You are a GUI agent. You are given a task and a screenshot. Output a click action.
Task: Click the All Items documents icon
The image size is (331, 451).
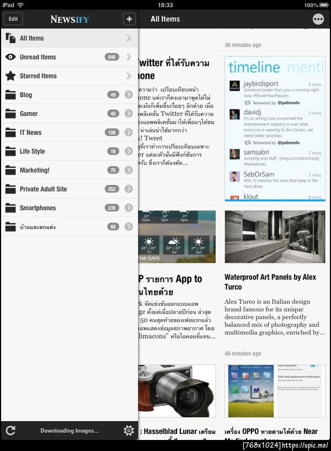(x=10, y=38)
